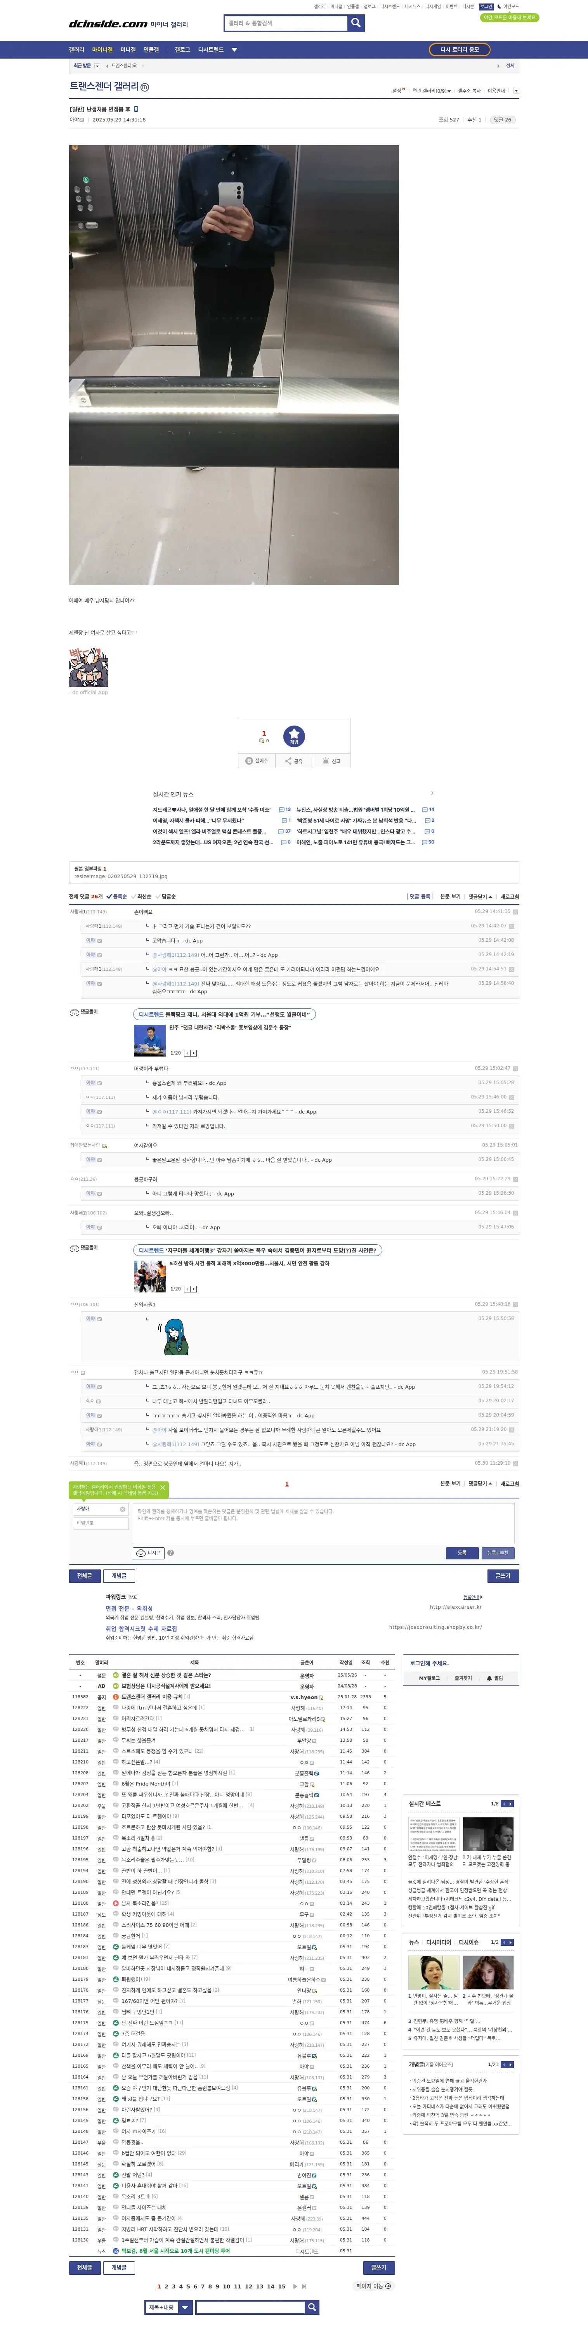Click the 페이지 이동 button

[374, 2286]
